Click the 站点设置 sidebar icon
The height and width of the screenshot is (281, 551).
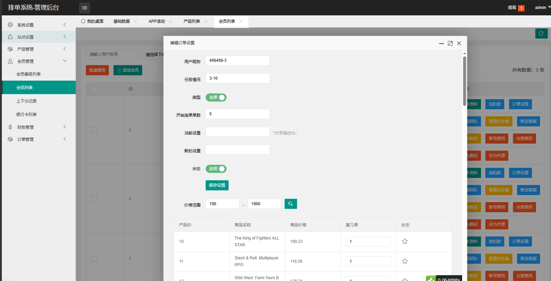pos(10,37)
